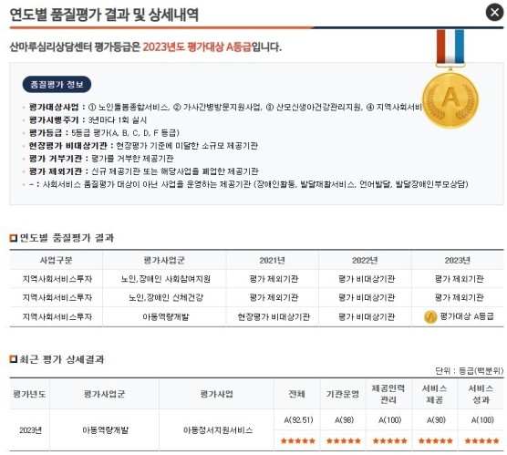Click the orange square beside 연도별 품질평가 결과
This screenshot has width=507, height=455.
(x=14, y=238)
